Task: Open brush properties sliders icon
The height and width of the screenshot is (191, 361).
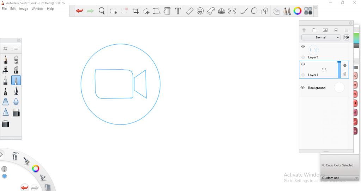Action: 6,49
